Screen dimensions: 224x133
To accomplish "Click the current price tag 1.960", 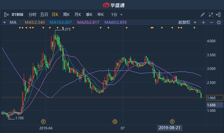I will click(x=215, y=98).
